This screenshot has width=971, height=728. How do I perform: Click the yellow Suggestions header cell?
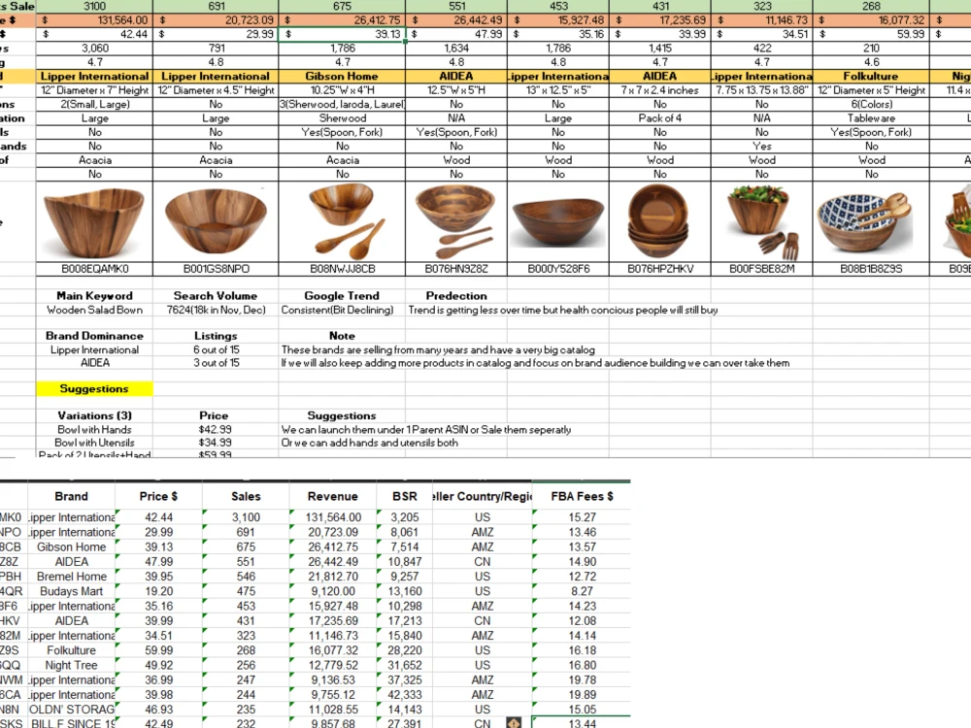94,389
